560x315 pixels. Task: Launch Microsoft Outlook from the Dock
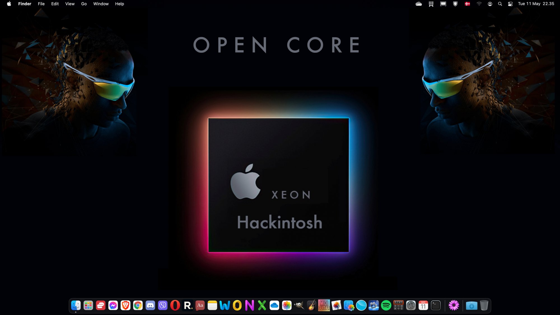point(237,305)
